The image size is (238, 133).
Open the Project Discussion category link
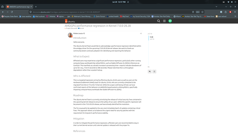click(x=71, y=28)
